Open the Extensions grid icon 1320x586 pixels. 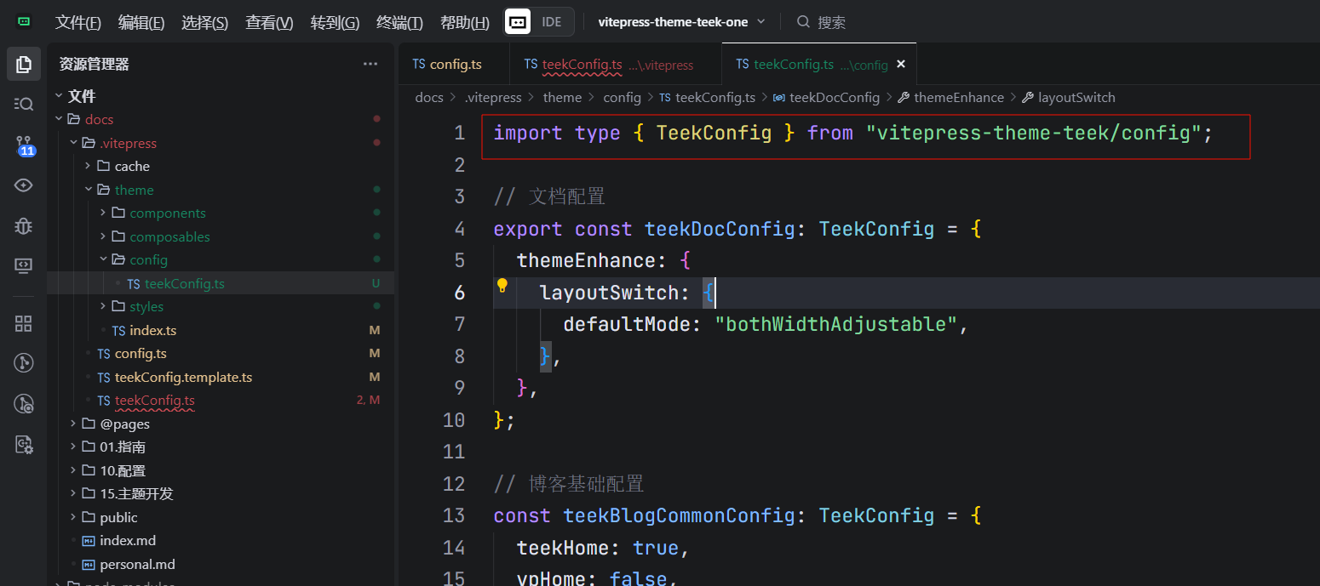click(x=24, y=323)
